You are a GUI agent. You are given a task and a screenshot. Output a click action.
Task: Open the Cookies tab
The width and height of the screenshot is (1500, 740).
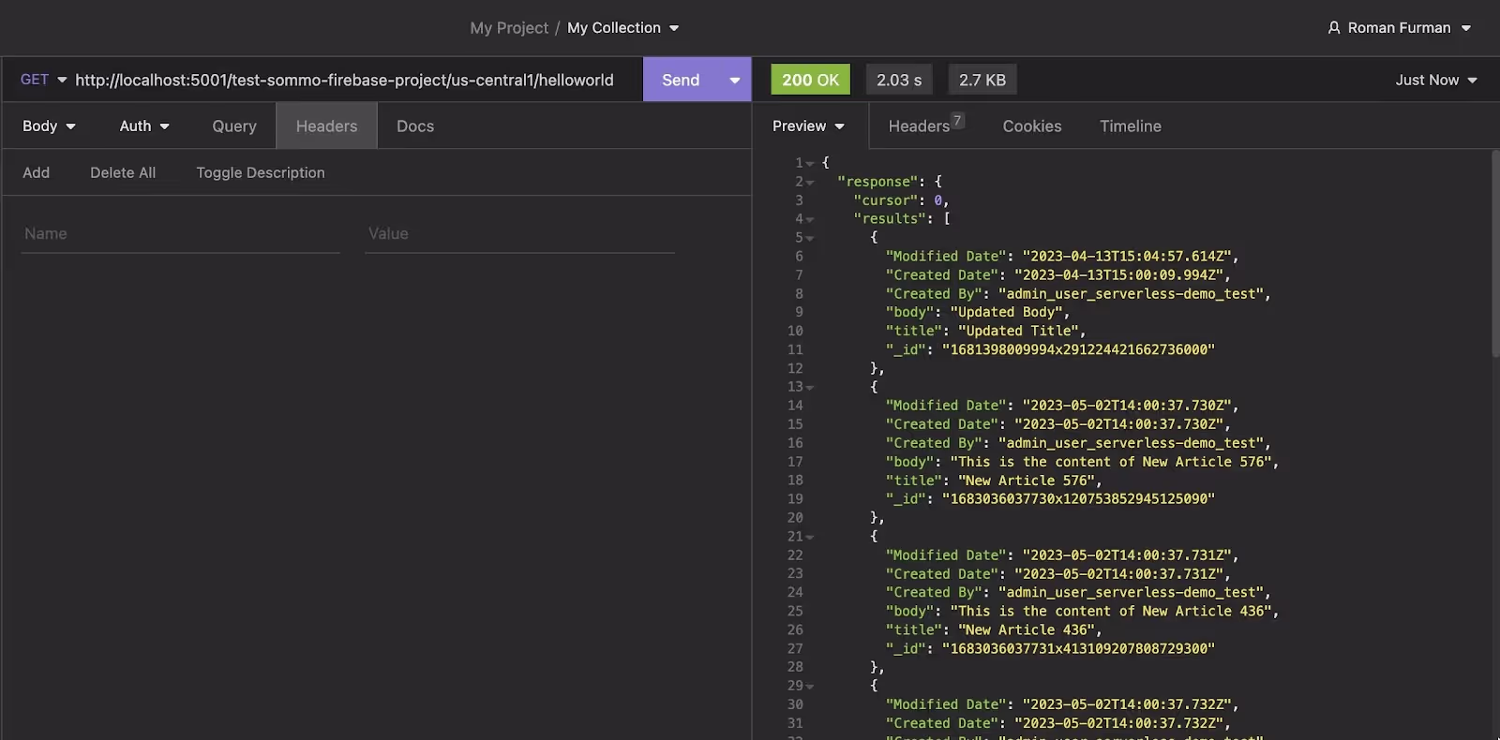click(1032, 126)
